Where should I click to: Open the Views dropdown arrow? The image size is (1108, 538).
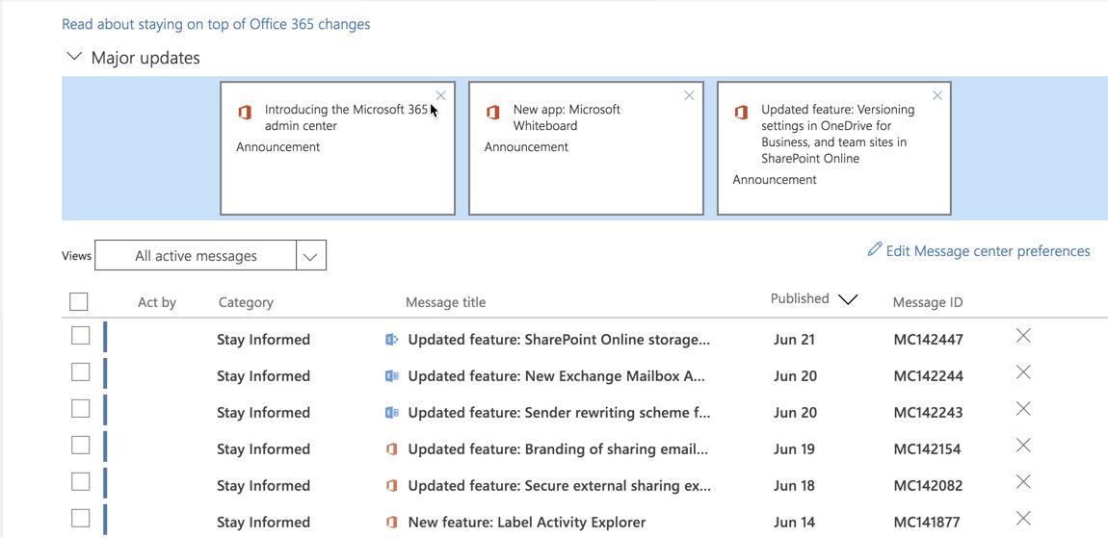tap(311, 256)
